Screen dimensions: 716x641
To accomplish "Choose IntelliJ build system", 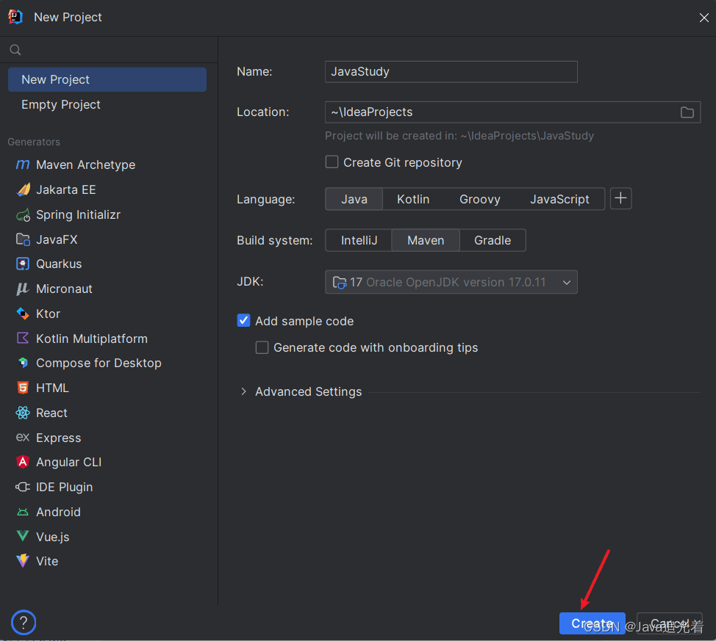I will click(x=359, y=240).
